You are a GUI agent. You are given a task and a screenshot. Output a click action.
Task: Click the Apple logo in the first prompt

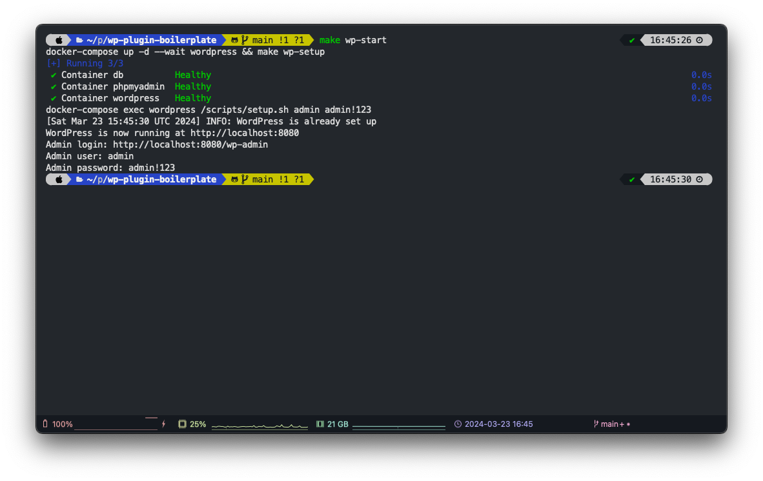tap(59, 41)
